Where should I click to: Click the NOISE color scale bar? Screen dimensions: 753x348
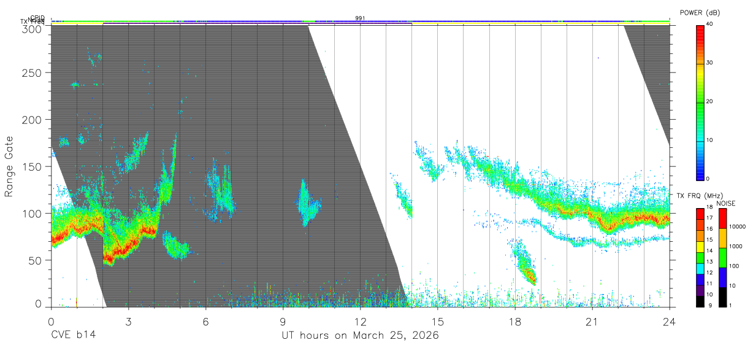tap(722, 257)
